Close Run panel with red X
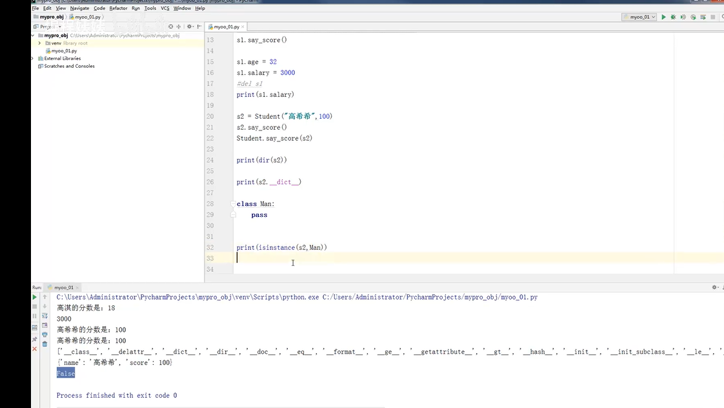This screenshot has height=408, width=724. [35, 349]
